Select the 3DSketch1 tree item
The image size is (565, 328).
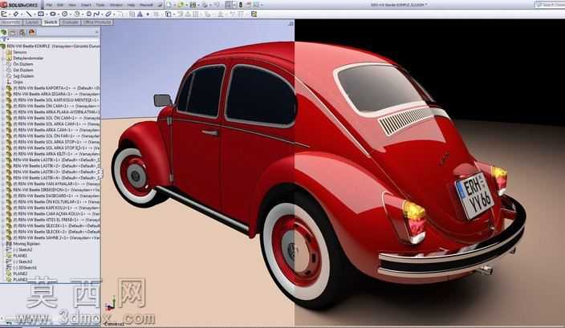point(25,268)
